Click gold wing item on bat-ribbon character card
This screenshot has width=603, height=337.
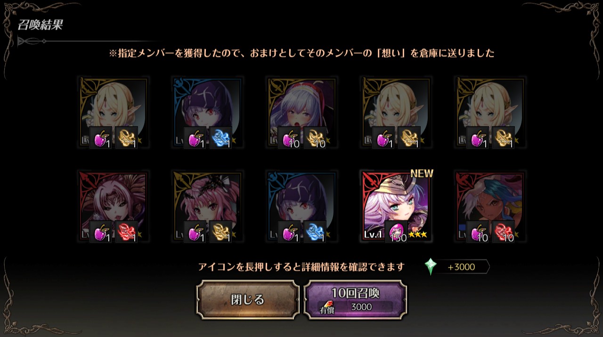click(220, 232)
